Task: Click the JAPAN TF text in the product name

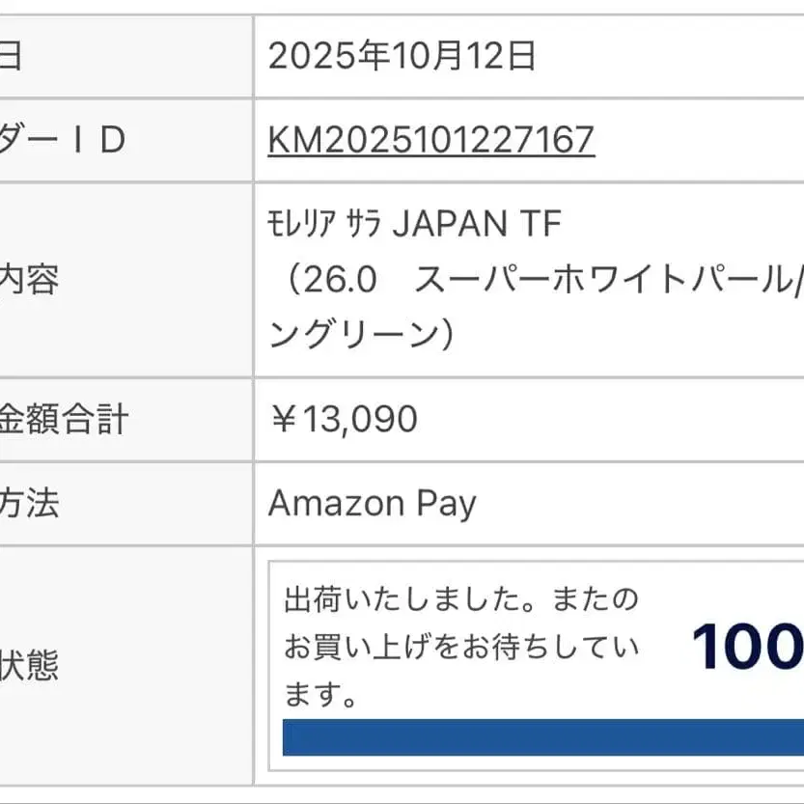Action: [476, 225]
